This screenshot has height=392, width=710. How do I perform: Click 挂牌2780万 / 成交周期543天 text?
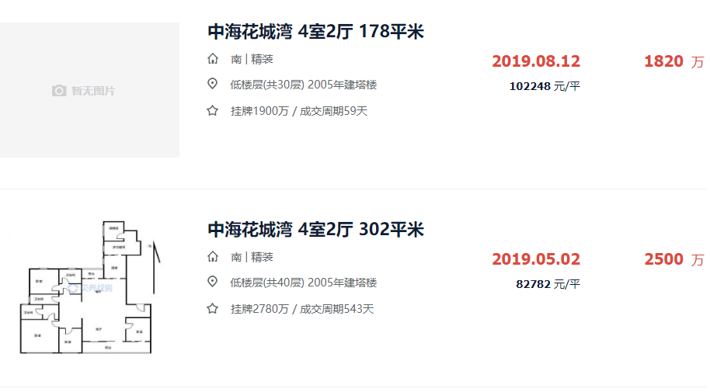click(x=302, y=309)
